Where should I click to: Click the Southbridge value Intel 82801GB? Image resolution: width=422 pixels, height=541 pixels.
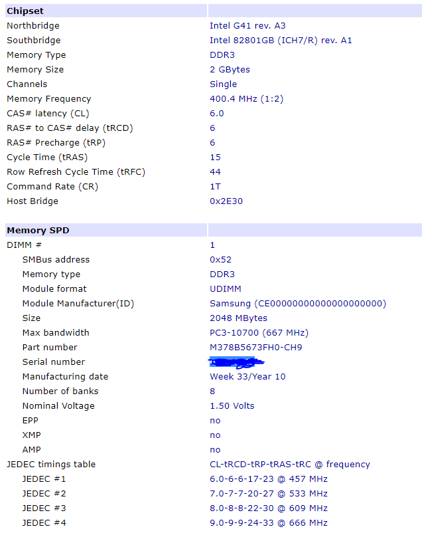point(281,40)
